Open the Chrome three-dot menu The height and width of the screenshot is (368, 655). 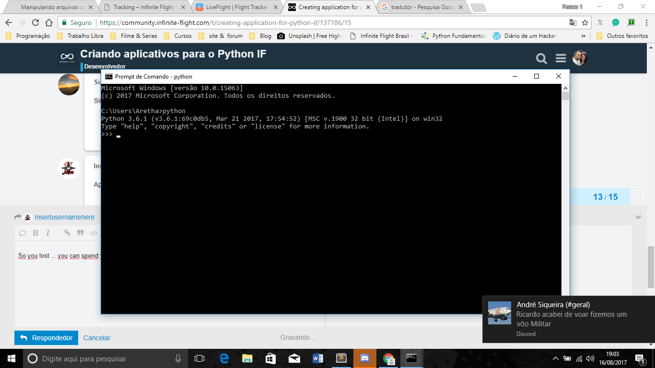coord(646,23)
